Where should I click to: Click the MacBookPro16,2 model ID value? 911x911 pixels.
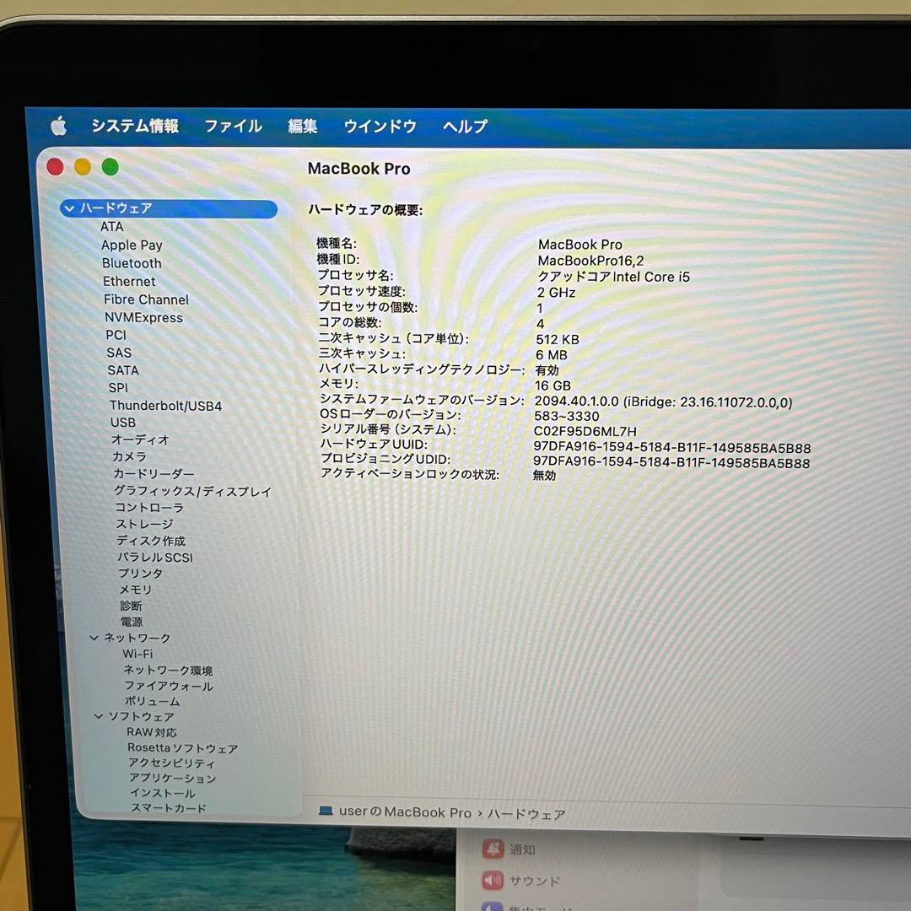[x=590, y=261]
